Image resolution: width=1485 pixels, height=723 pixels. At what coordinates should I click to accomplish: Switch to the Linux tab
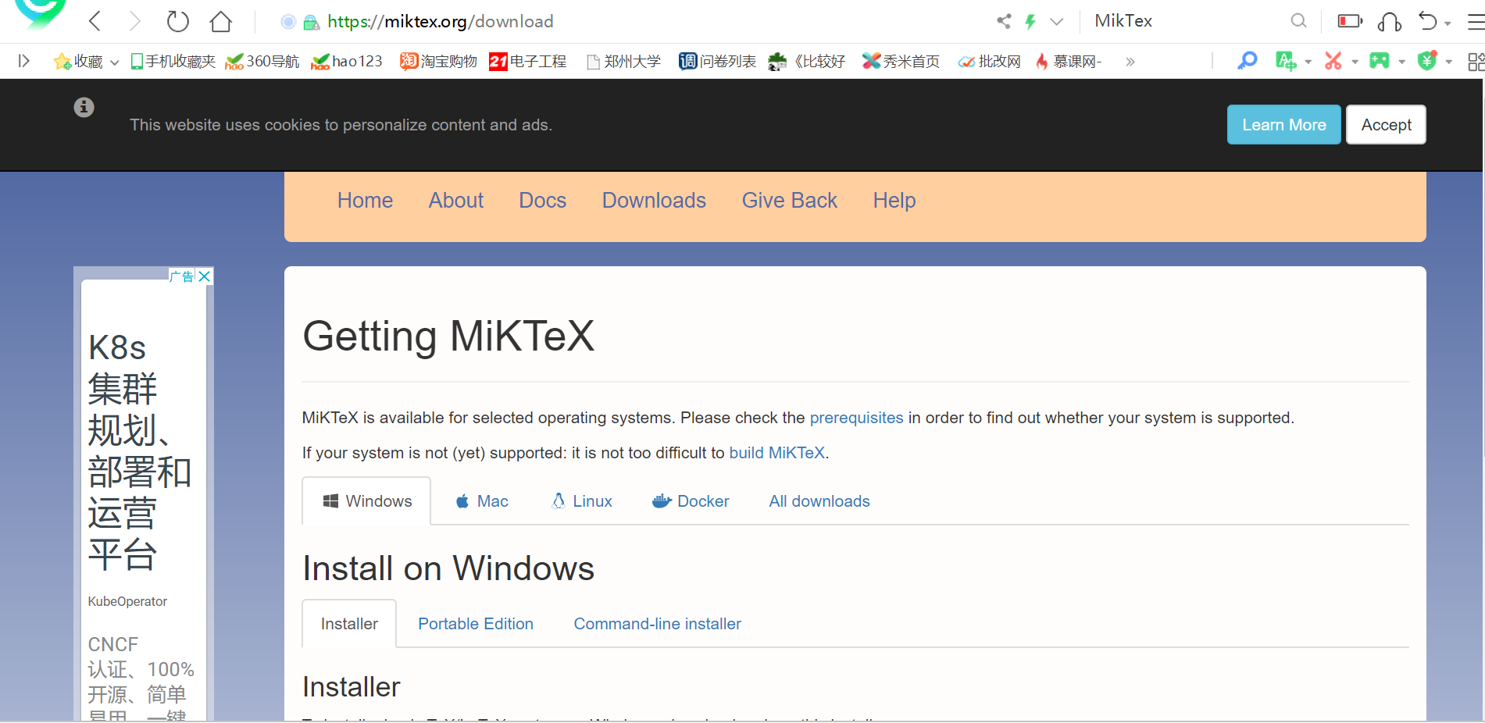(x=582, y=501)
